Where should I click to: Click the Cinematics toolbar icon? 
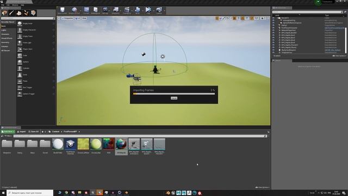tap(127, 10)
